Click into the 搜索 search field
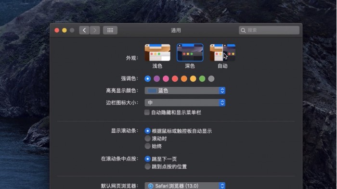The width and height of the screenshot is (337, 189). pos(269,30)
